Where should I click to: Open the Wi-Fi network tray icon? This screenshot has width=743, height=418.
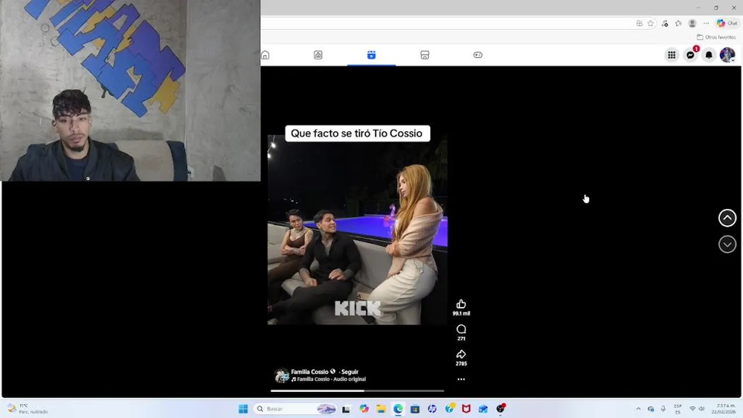(692, 409)
